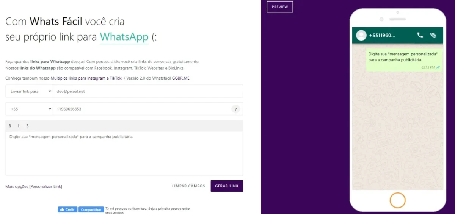Click the PREVIEW button
The width and height of the screenshot is (455, 214).
[x=280, y=7]
